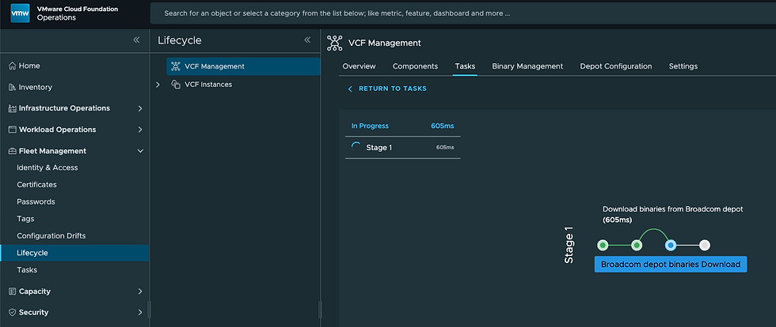
Task: Click the Home icon in sidebar
Action: 12,66
